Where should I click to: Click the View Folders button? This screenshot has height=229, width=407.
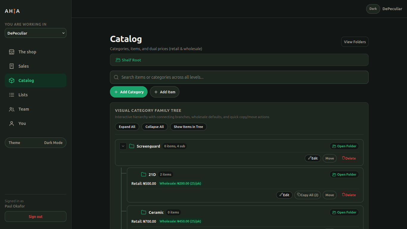pyautogui.click(x=355, y=42)
